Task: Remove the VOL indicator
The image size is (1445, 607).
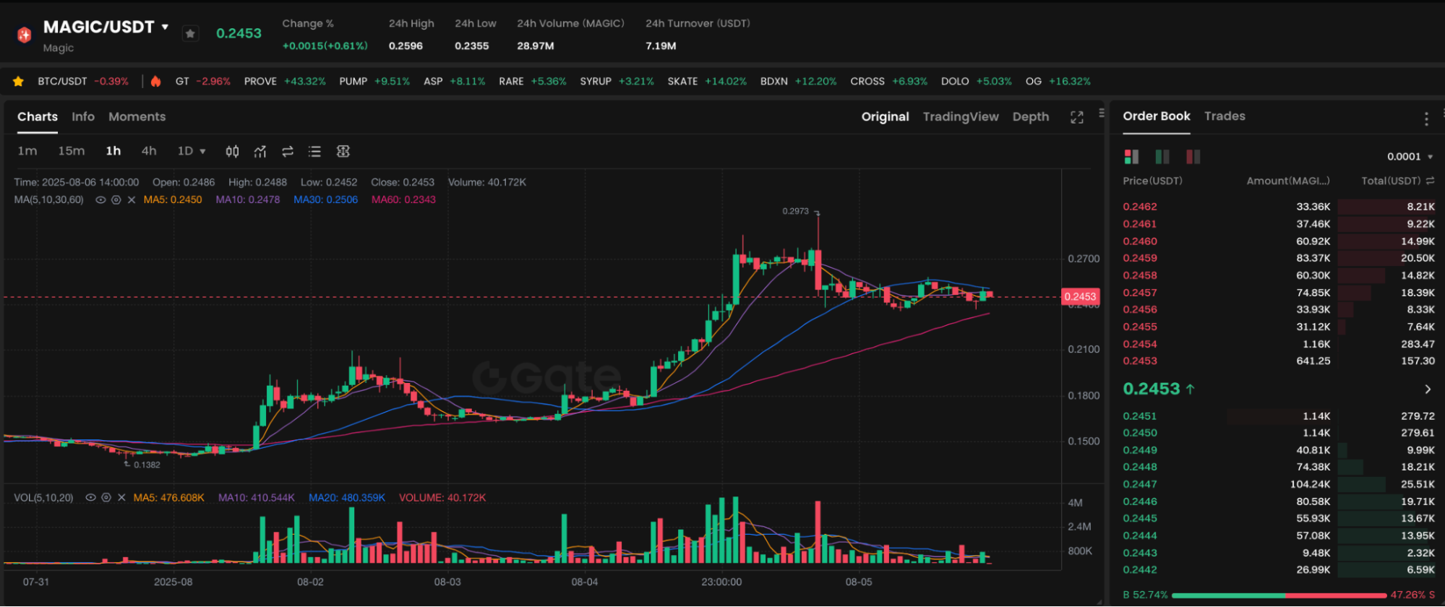Action: (x=121, y=498)
